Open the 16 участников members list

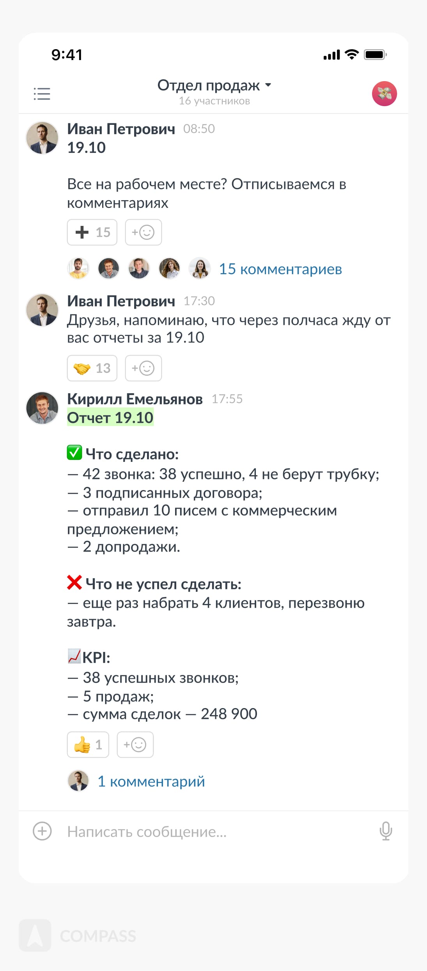(214, 101)
